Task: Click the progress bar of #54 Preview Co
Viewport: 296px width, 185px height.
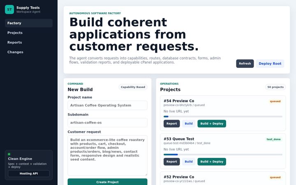Action: 223,117
